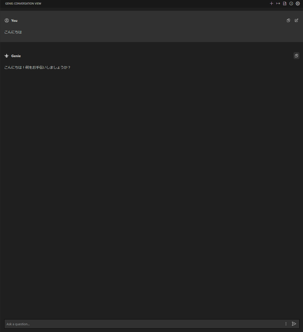Click the user profile avatar icon
The width and height of the screenshot is (303, 332).
coord(7,21)
